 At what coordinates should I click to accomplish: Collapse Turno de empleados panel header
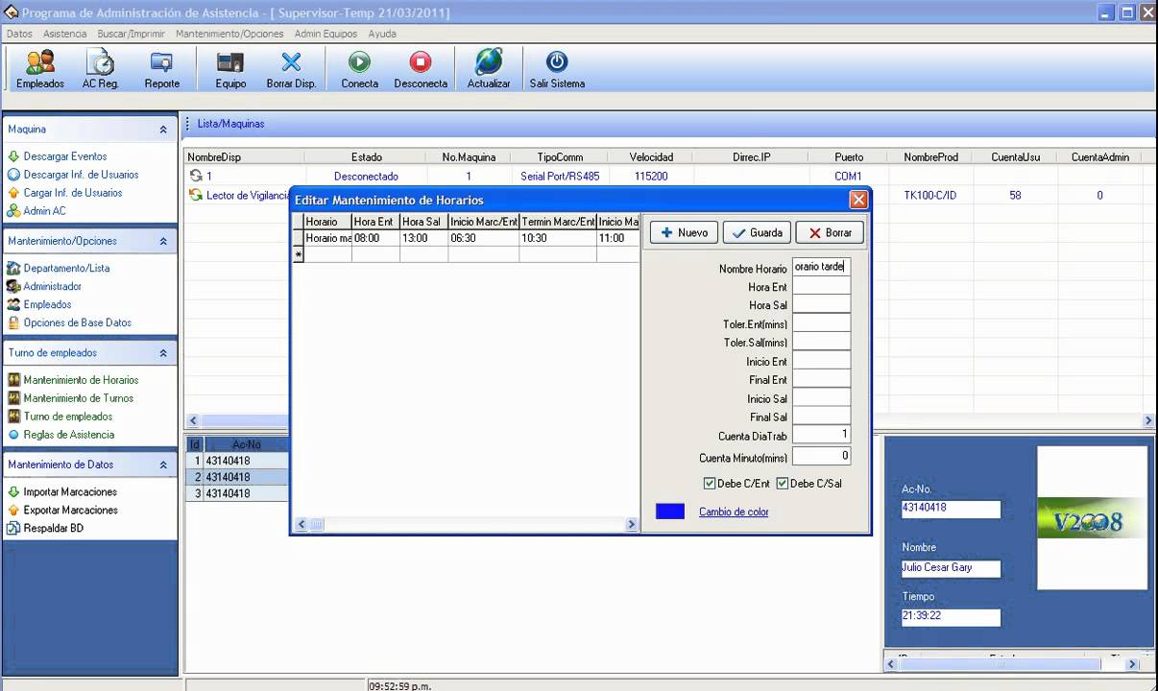tap(163, 353)
